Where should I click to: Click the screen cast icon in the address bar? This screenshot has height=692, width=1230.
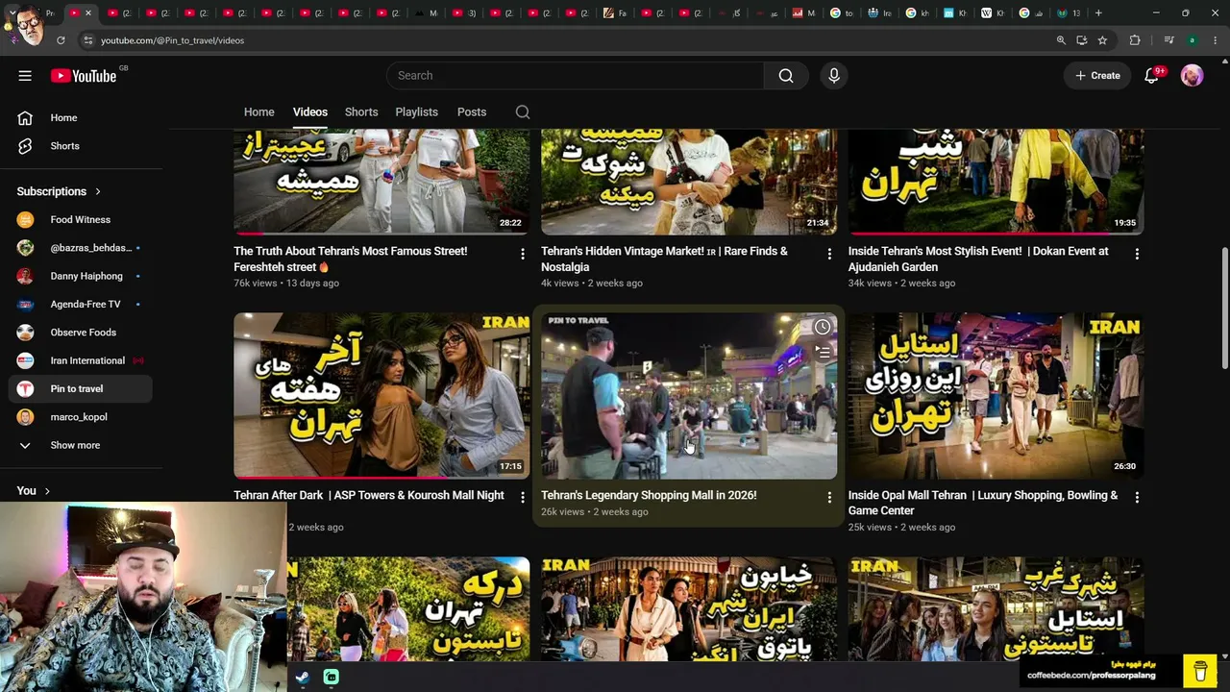click(1082, 40)
